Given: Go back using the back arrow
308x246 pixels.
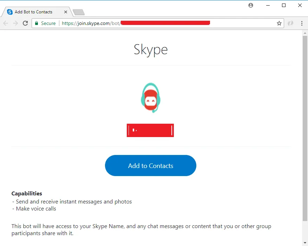Looking at the screenshot, I should [x=6, y=23].
